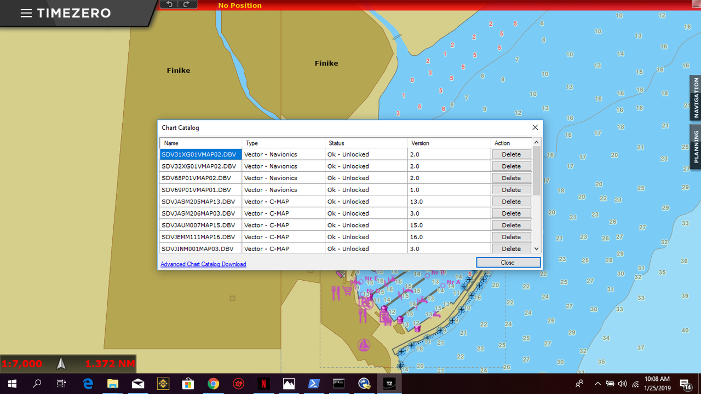Image resolution: width=701 pixels, height=394 pixels.
Task: Open the Mail app from taskbar
Action: pyautogui.click(x=137, y=384)
